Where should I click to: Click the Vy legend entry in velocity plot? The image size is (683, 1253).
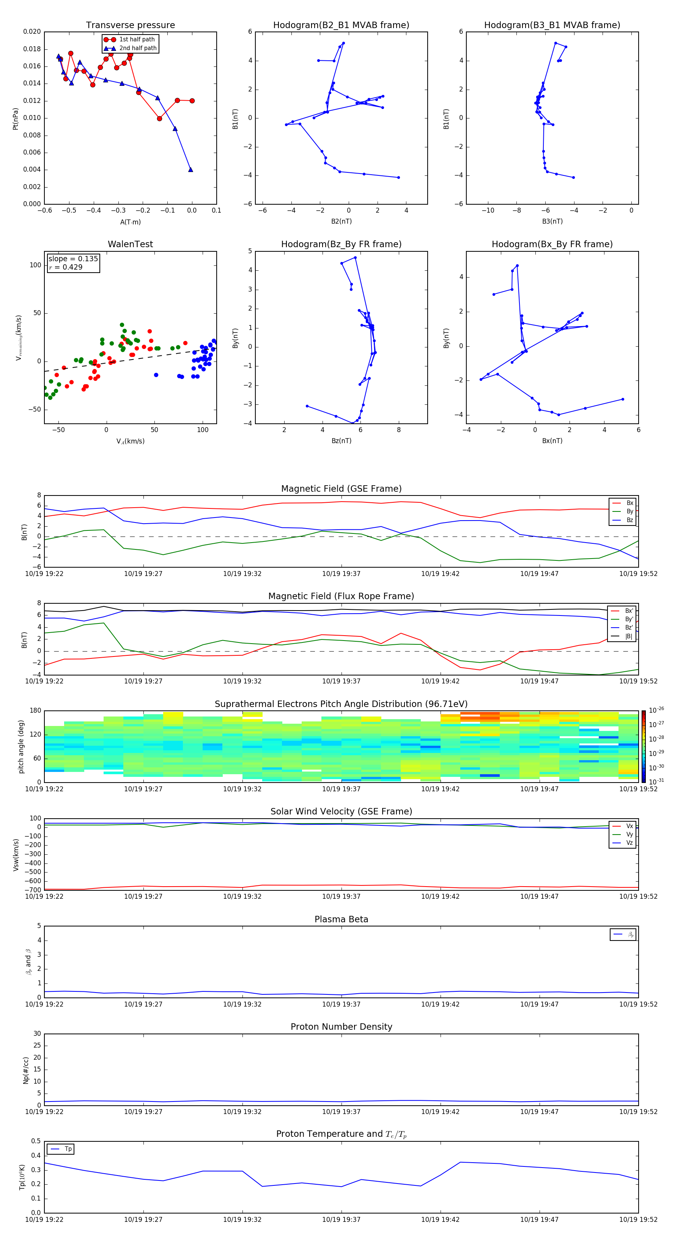tap(623, 834)
